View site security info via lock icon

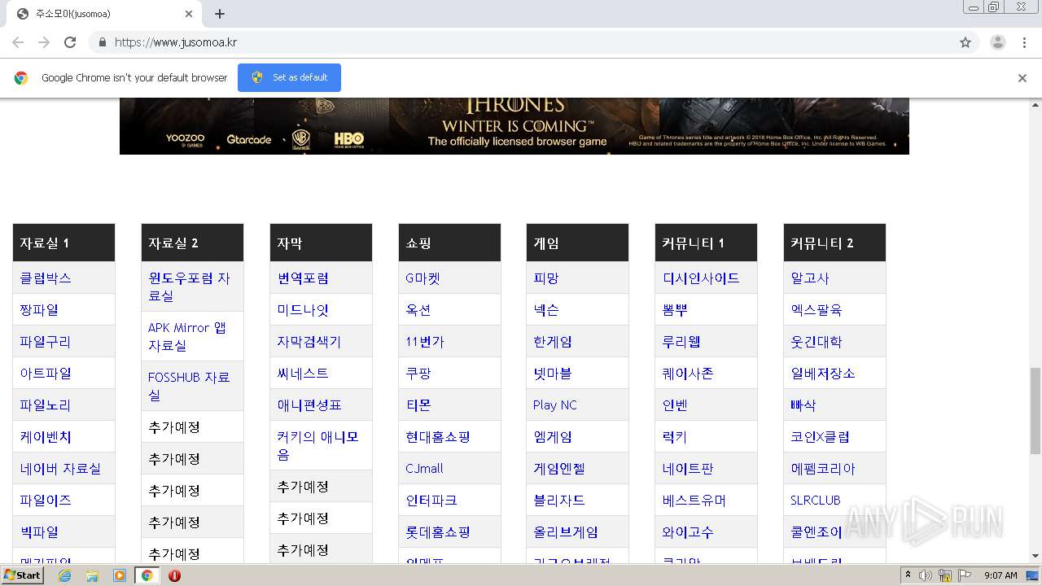point(102,42)
